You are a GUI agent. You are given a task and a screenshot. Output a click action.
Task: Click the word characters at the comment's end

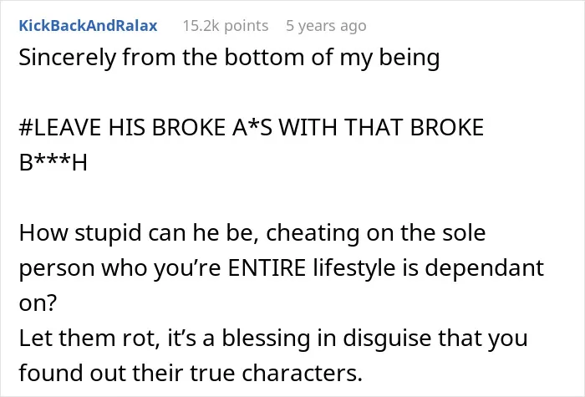click(303, 373)
